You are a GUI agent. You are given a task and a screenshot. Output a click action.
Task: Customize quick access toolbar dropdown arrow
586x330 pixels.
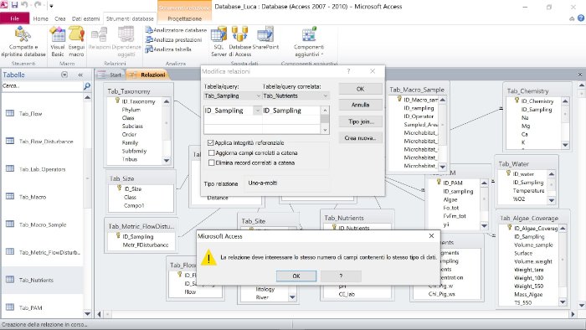coord(52,6)
